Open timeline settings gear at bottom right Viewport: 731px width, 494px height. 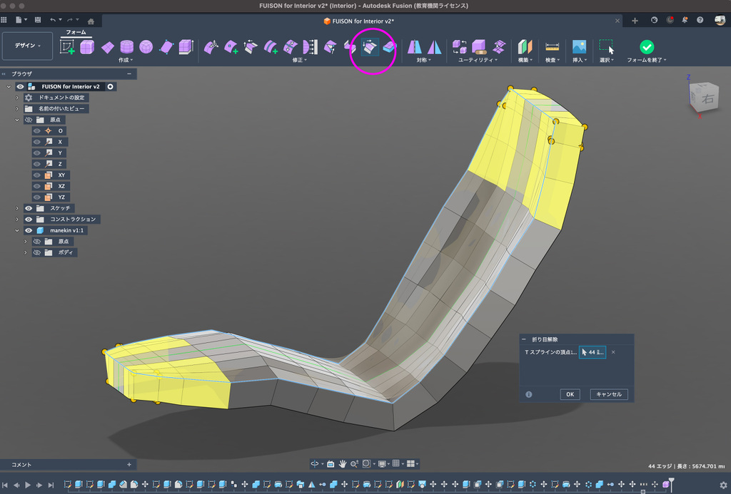[x=723, y=485]
